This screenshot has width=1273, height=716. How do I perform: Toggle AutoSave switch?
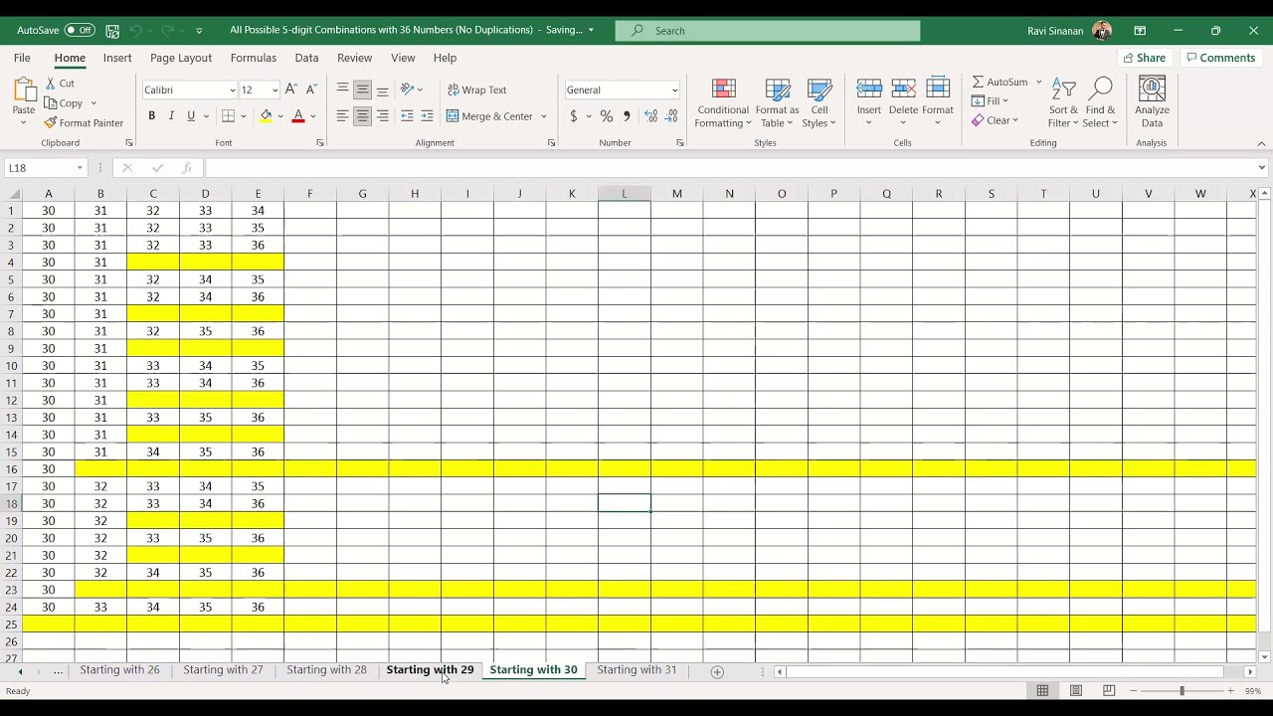[x=80, y=31]
